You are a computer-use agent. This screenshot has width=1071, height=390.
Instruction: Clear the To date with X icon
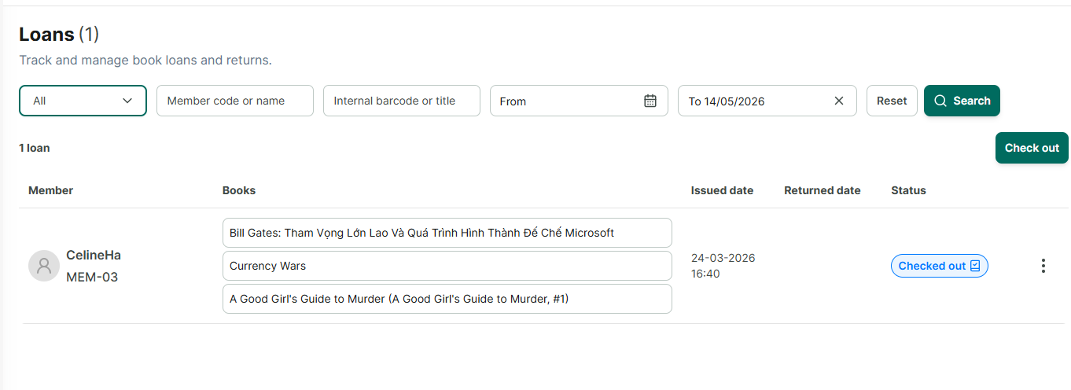click(839, 101)
